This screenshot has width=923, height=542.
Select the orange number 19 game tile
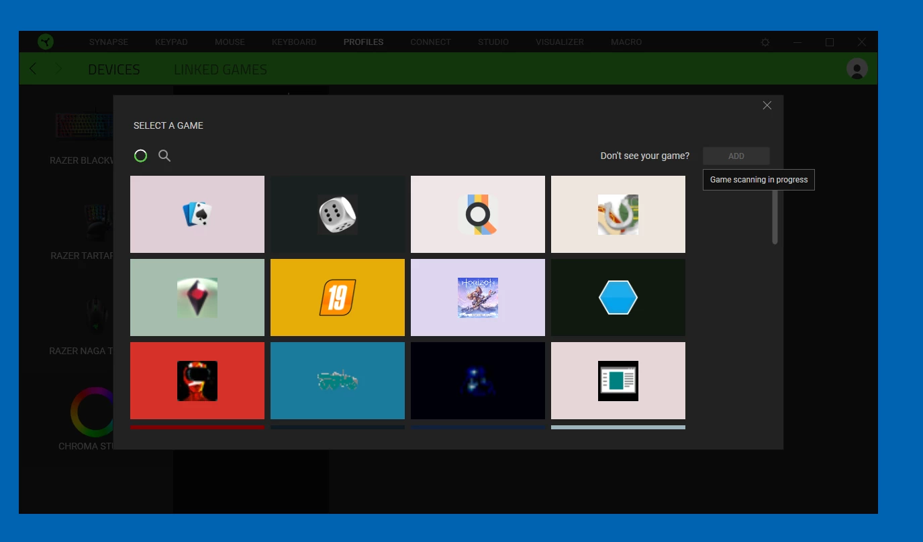338,297
